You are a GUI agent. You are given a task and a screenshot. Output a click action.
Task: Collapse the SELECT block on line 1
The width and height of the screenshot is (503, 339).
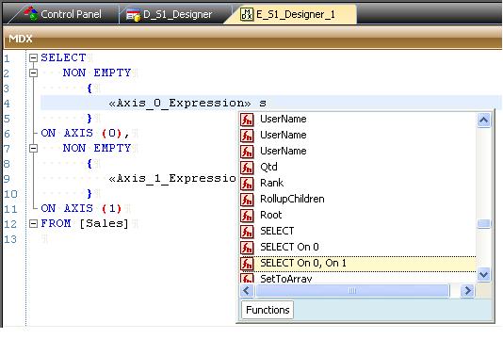pos(33,57)
